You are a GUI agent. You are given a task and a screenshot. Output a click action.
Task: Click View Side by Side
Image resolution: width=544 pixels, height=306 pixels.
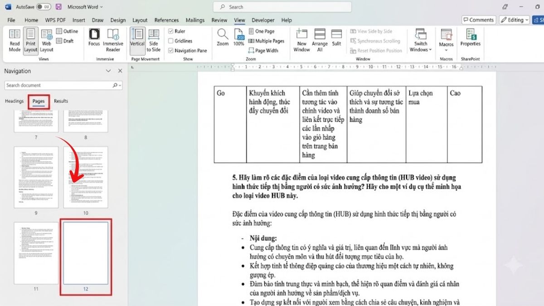click(x=371, y=31)
